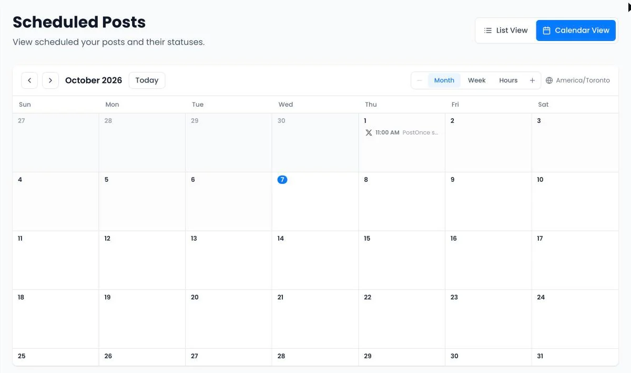
Task: Click date number 24
Action: pyautogui.click(x=541, y=297)
